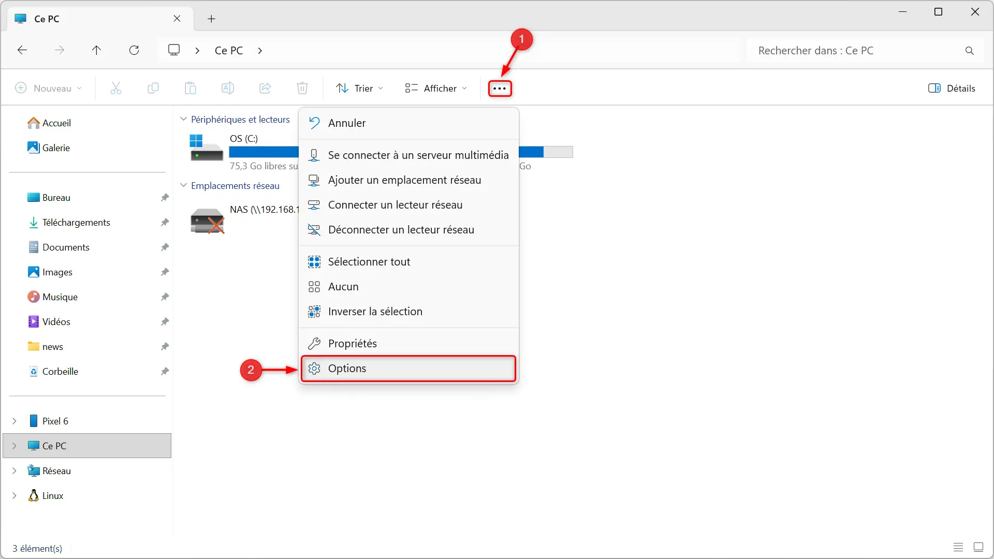Click the pin icon next to Corbeille
994x559 pixels.
(165, 371)
